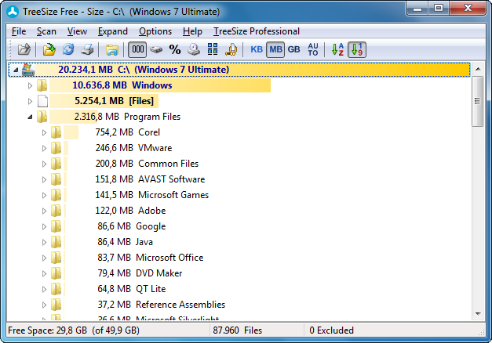Display sizes in KB
The height and width of the screenshot is (343, 492).
click(257, 49)
